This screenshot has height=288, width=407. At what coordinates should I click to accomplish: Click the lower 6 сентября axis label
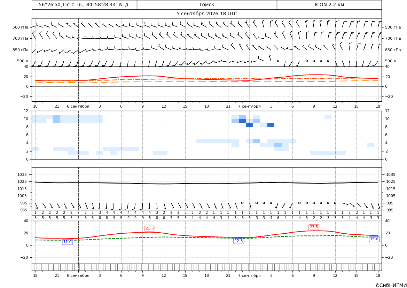78,275
